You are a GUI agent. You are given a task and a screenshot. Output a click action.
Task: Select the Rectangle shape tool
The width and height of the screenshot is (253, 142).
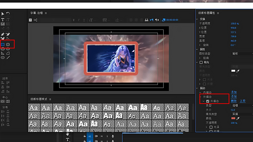click(x=3, y=45)
